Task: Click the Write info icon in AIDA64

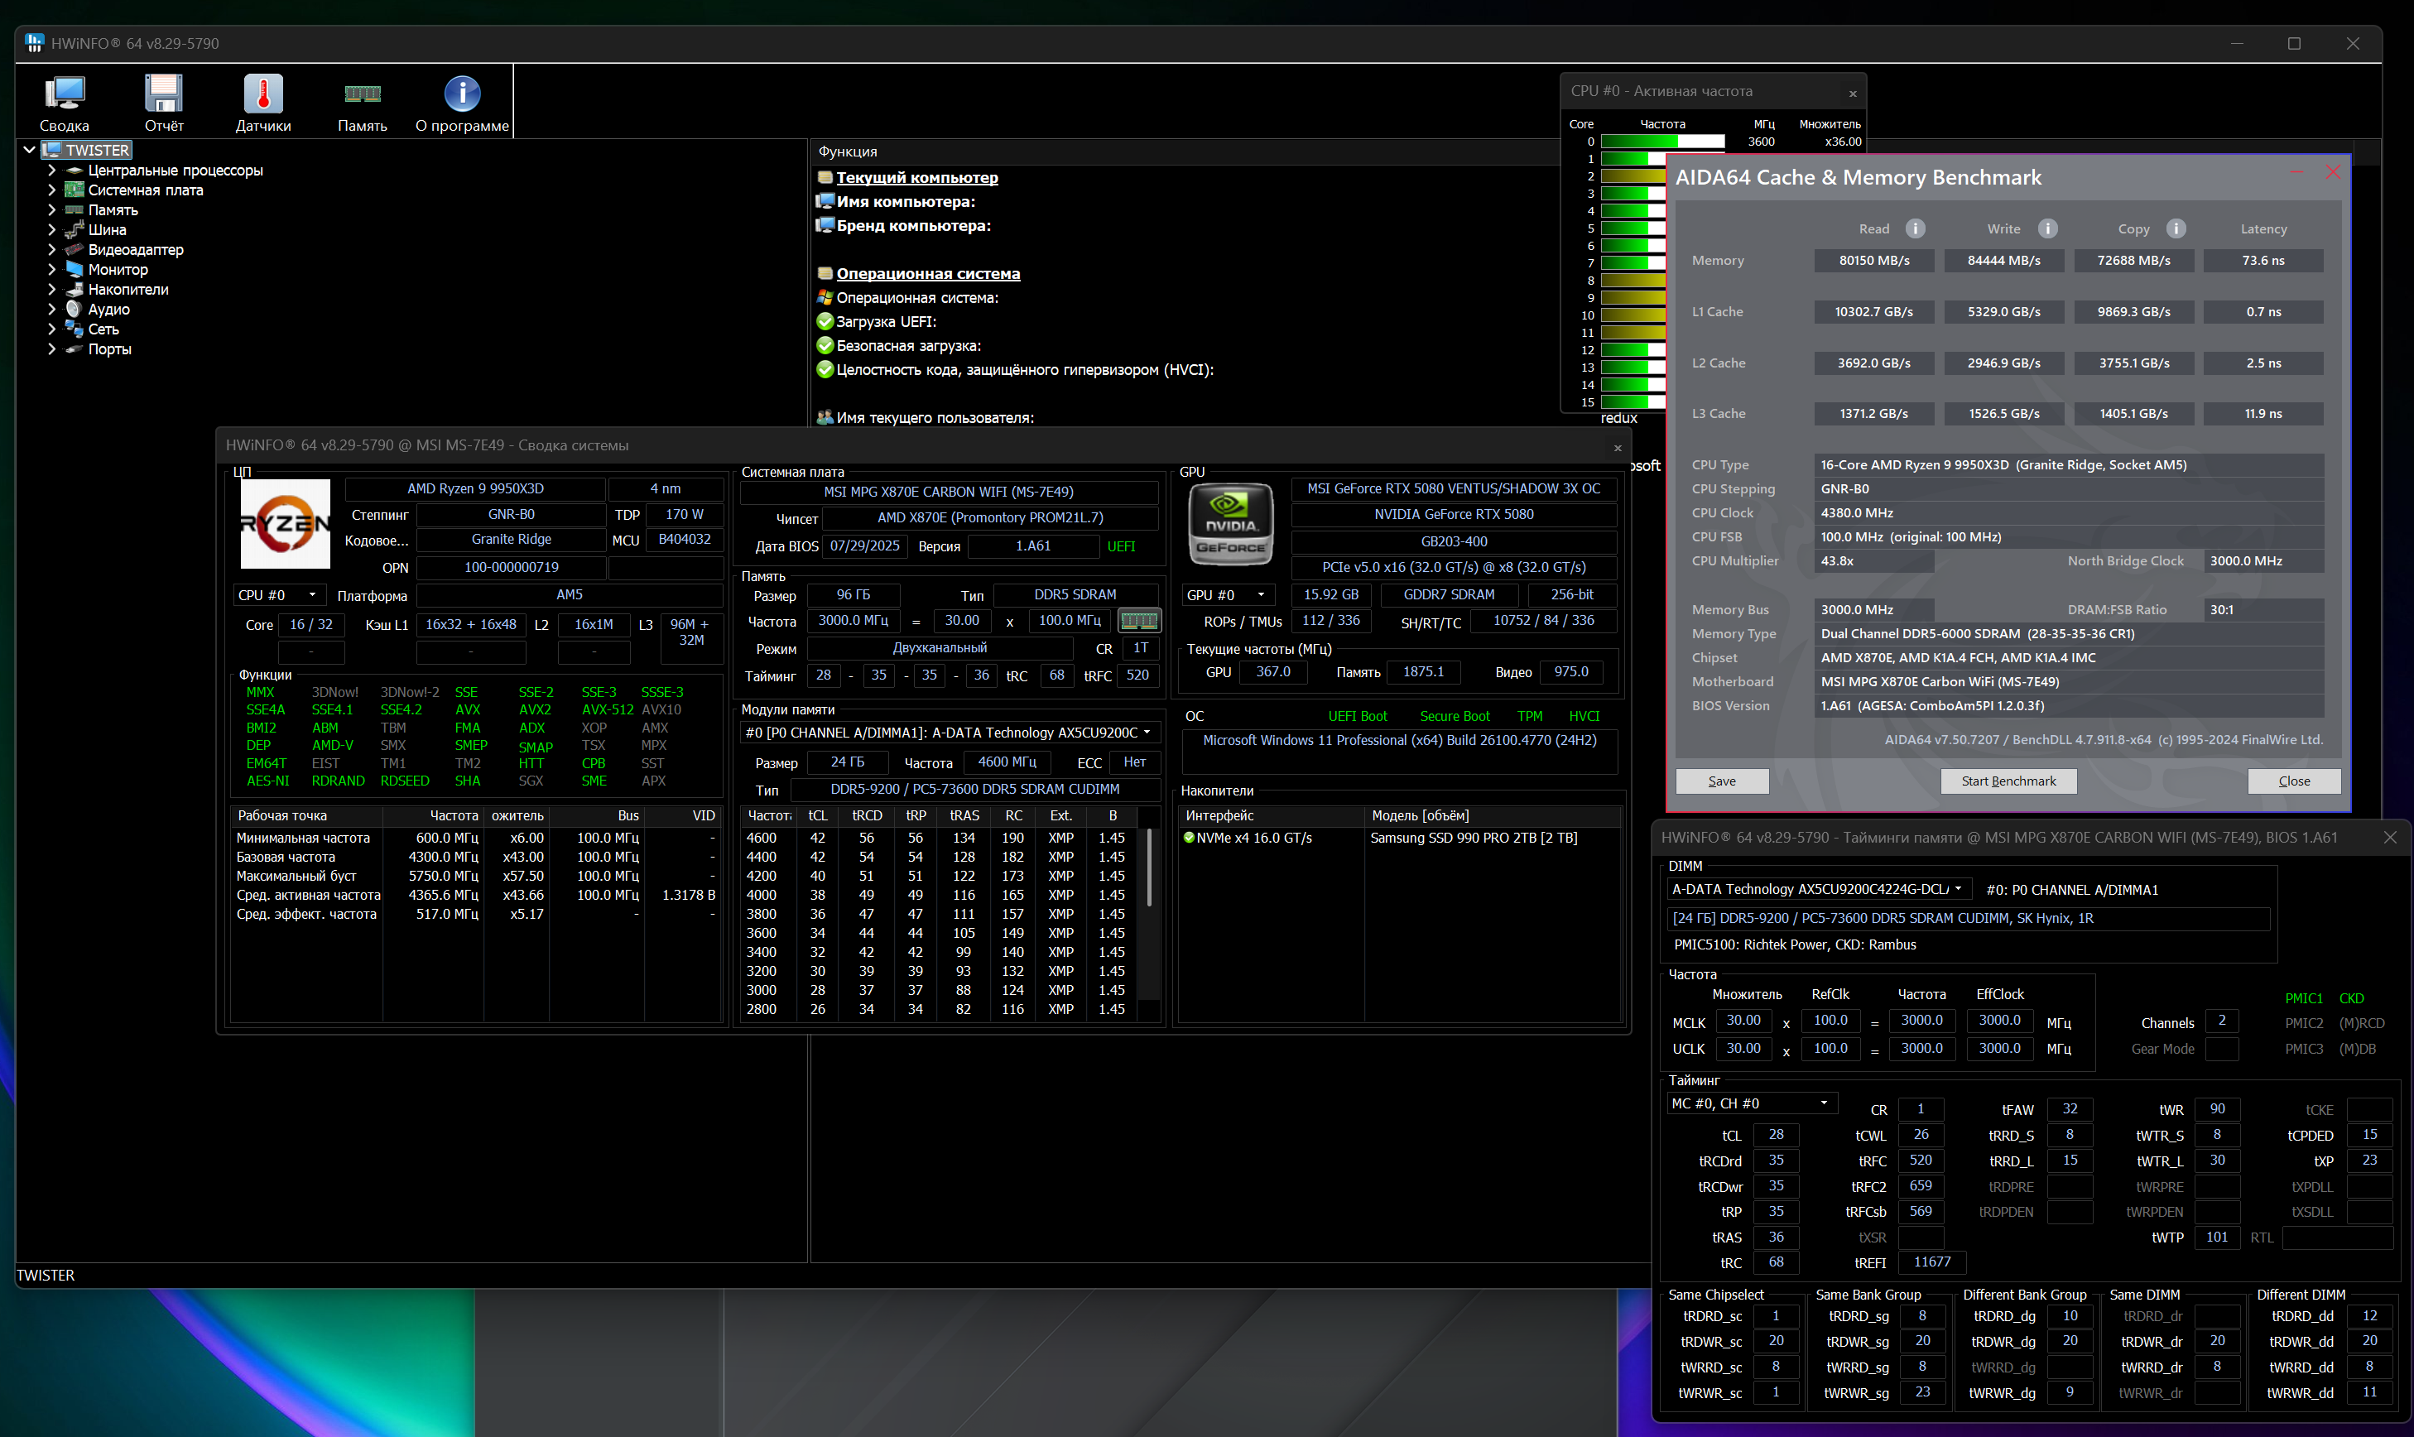Action: point(2047,228)
